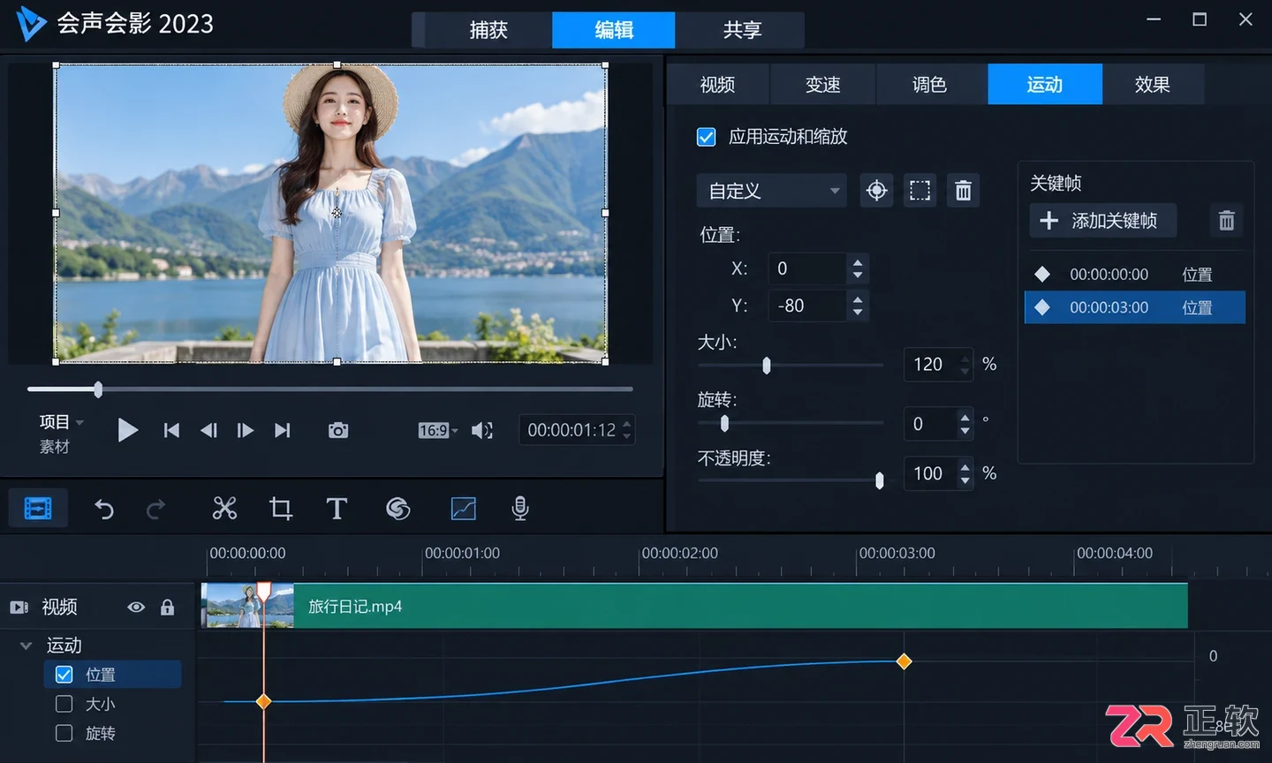This screenshot has width=1272, height=763.
Task: Click the 不透明度 opacity slider handle
Action: click(x=879, y=480)
